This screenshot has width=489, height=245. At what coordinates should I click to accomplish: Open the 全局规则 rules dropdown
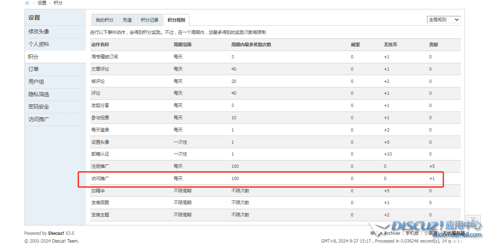[444, 20]
